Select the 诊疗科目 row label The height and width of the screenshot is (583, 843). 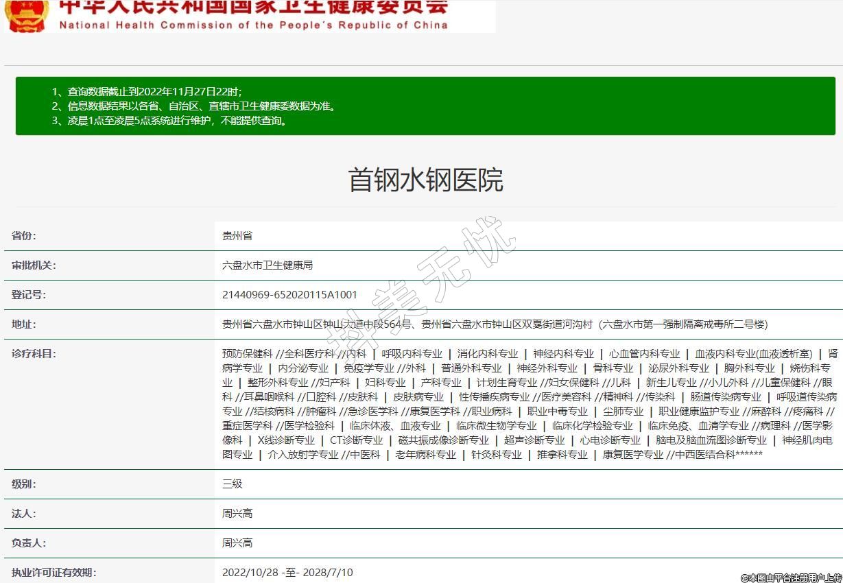[x=34, y=354]
